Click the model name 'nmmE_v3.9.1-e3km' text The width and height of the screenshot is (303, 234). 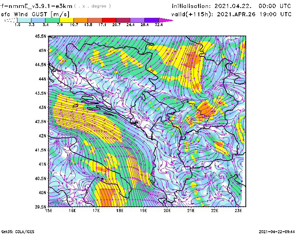click(41, 6)
